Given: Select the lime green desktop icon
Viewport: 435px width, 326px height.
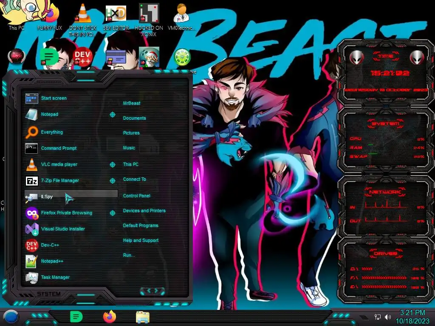Looking at the screenshot, I should 182,57.
